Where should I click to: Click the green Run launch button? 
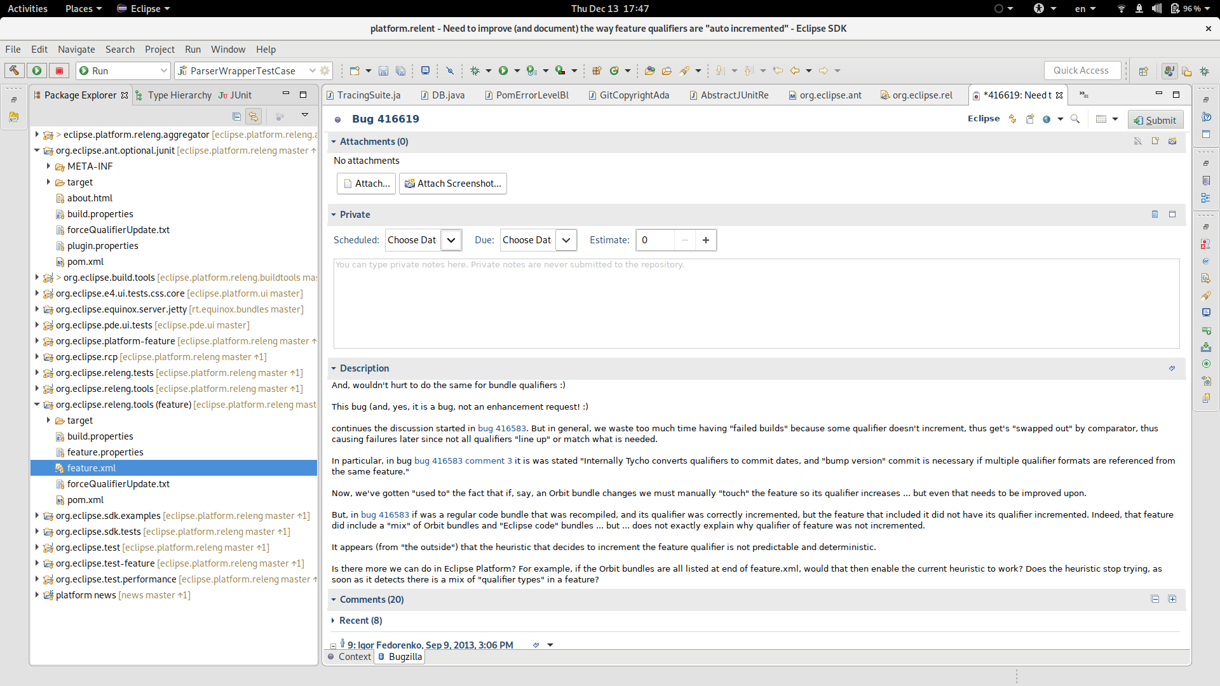pos(37,71)
